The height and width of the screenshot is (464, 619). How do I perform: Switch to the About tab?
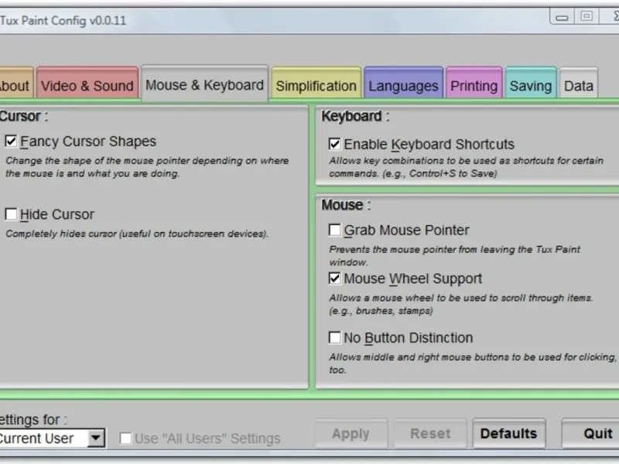point(15,84)
